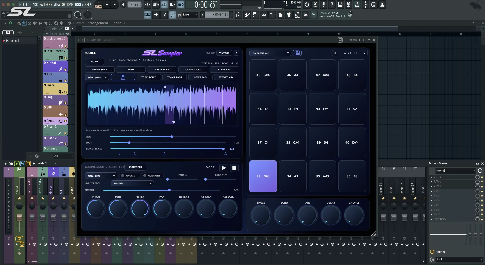Screen dimensions: 485x265
Task: Open the OPTIONS menu
Action: point(68,5)
